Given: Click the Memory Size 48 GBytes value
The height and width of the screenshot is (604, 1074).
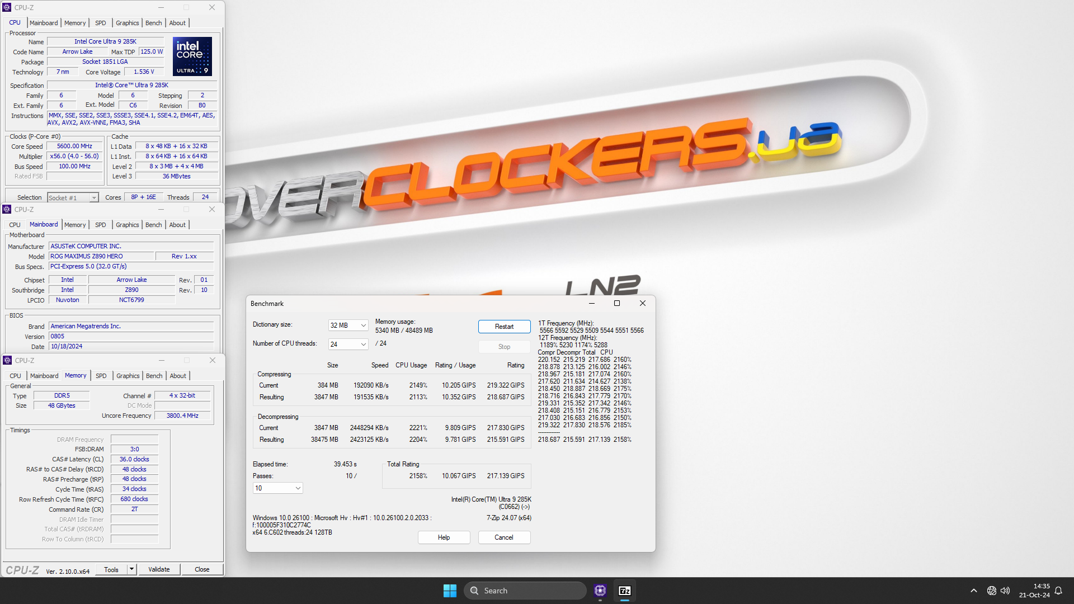Looking at the screenshot, I should 62,405.
